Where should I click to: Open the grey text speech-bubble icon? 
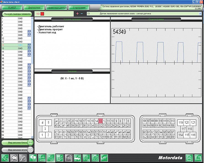point(23,158)
